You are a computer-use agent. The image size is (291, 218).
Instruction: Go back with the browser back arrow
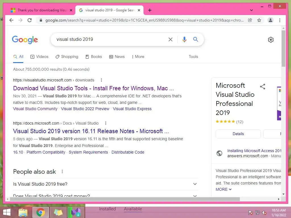click(x=11, y=20)
